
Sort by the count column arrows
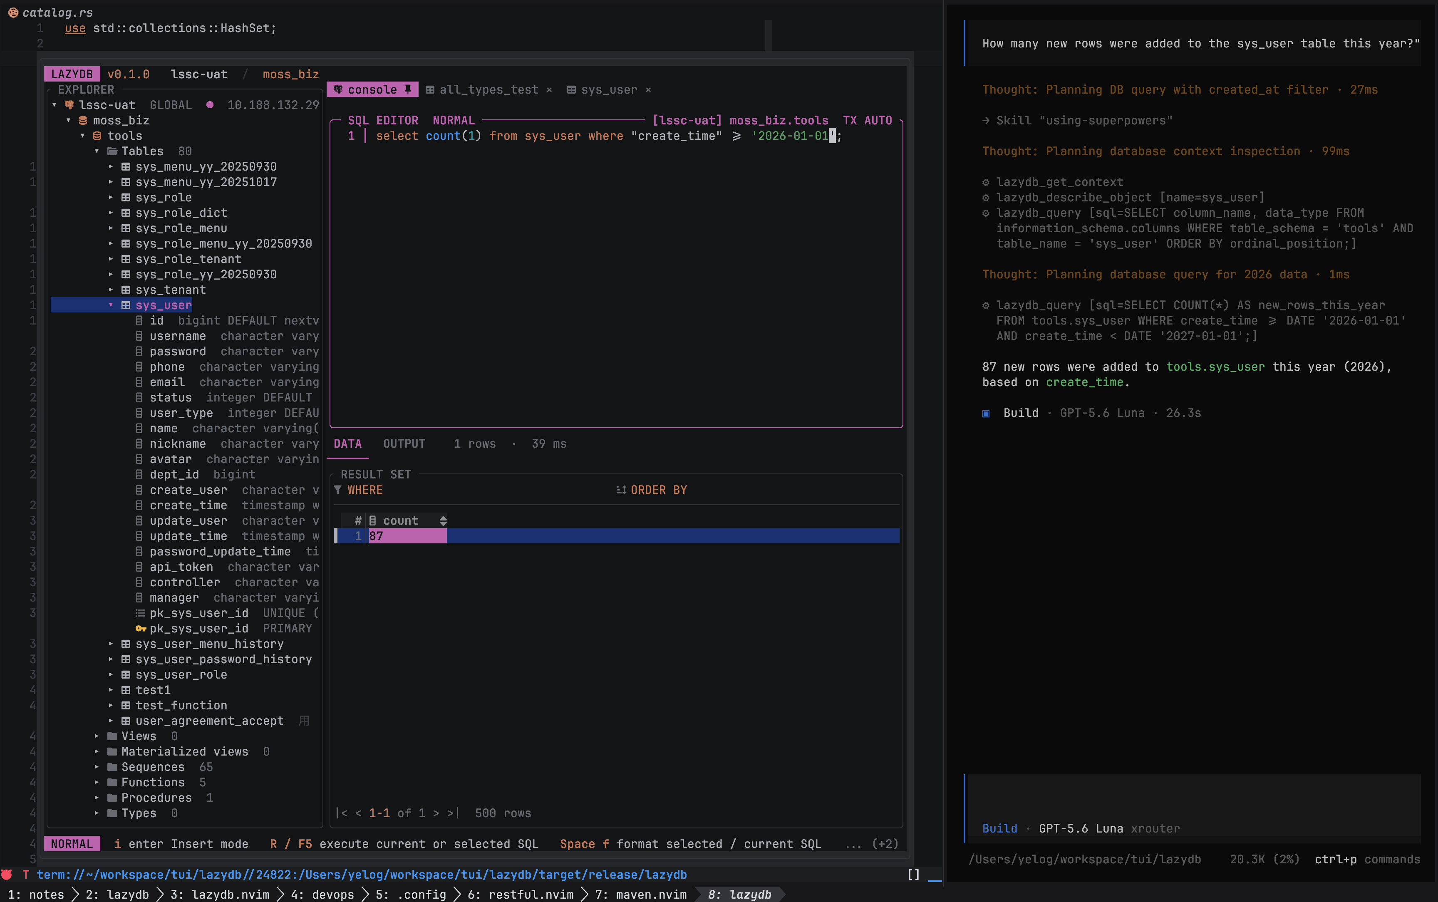point(443,521)
